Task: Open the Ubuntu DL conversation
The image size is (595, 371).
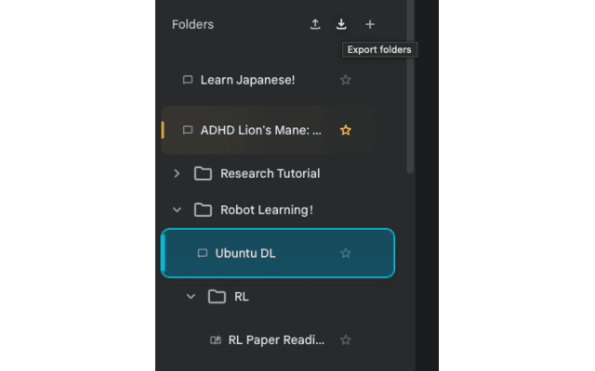Action: (x=277, y=253)
